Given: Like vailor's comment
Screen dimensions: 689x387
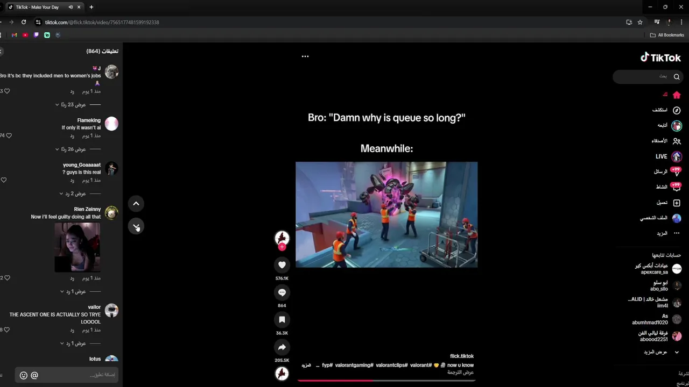Looking at the screenshot, I should point(7,329).
